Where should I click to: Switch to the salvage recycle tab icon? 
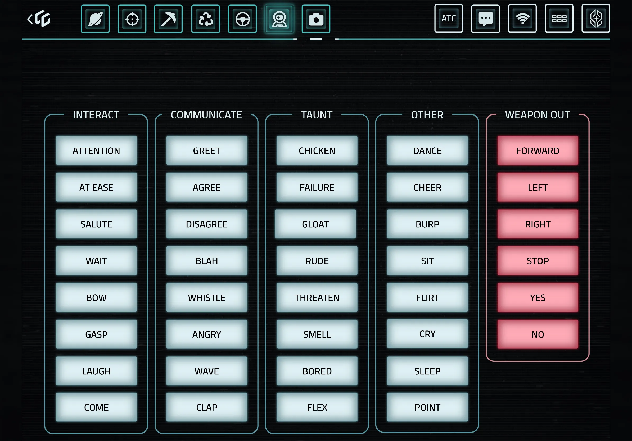(x=206, y=19)
